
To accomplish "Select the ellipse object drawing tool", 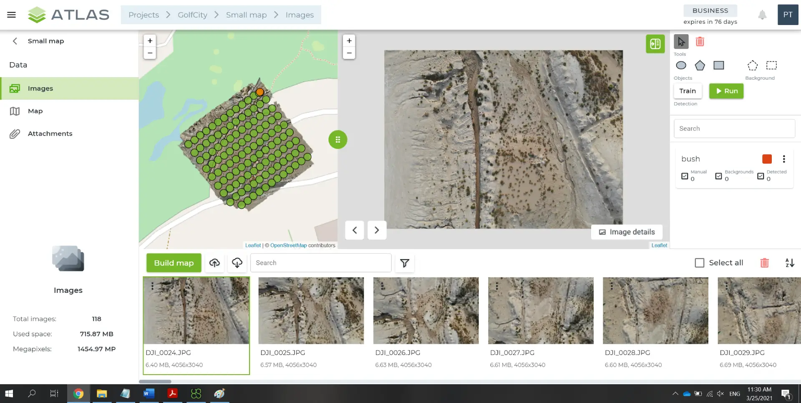I will 681,65.
